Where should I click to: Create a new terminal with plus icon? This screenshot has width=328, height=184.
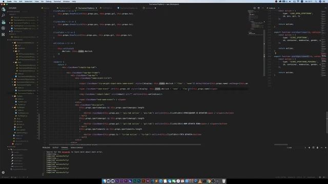pyautogui.click(x=309, y=148)
